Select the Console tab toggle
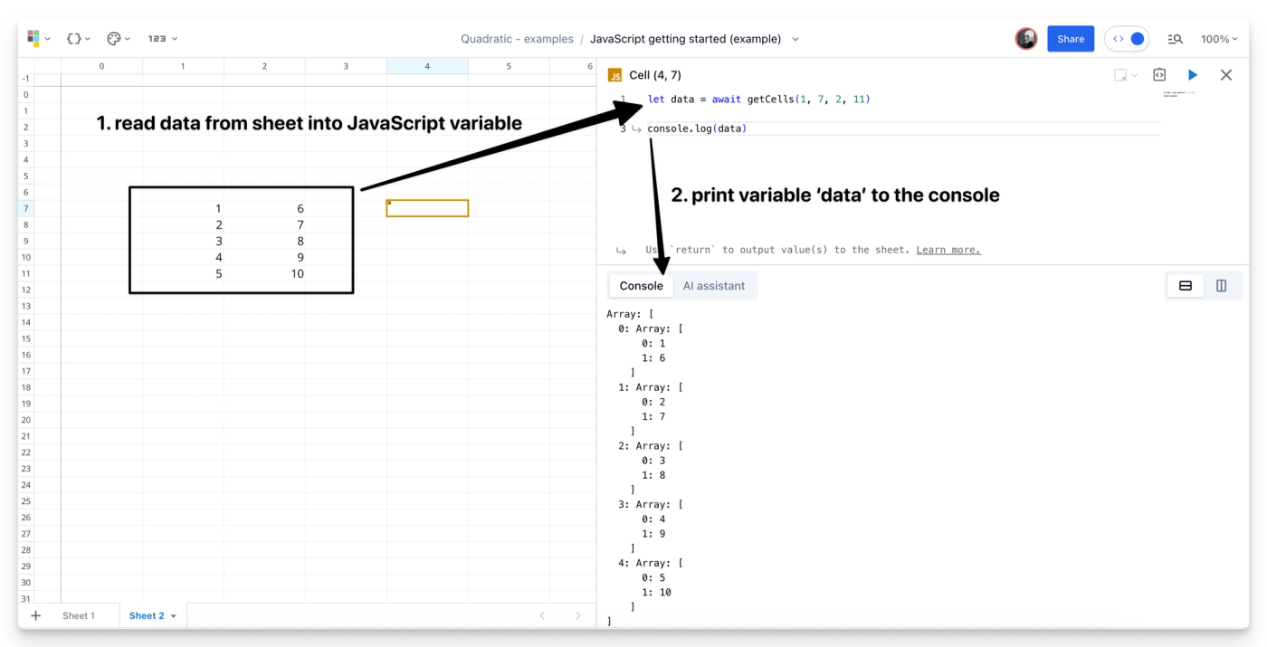Screen dimensions: 1267x647 pyautogui.click(x=641, y=285)
